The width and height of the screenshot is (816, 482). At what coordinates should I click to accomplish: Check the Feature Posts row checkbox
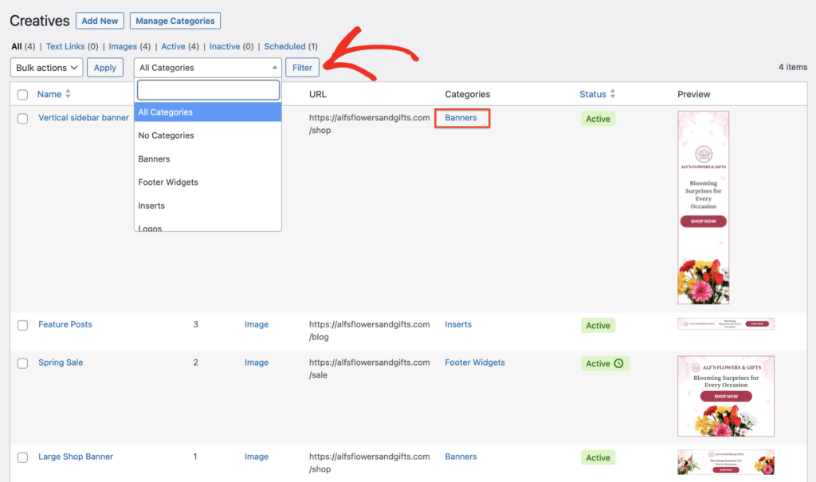[x=22, y=325]
